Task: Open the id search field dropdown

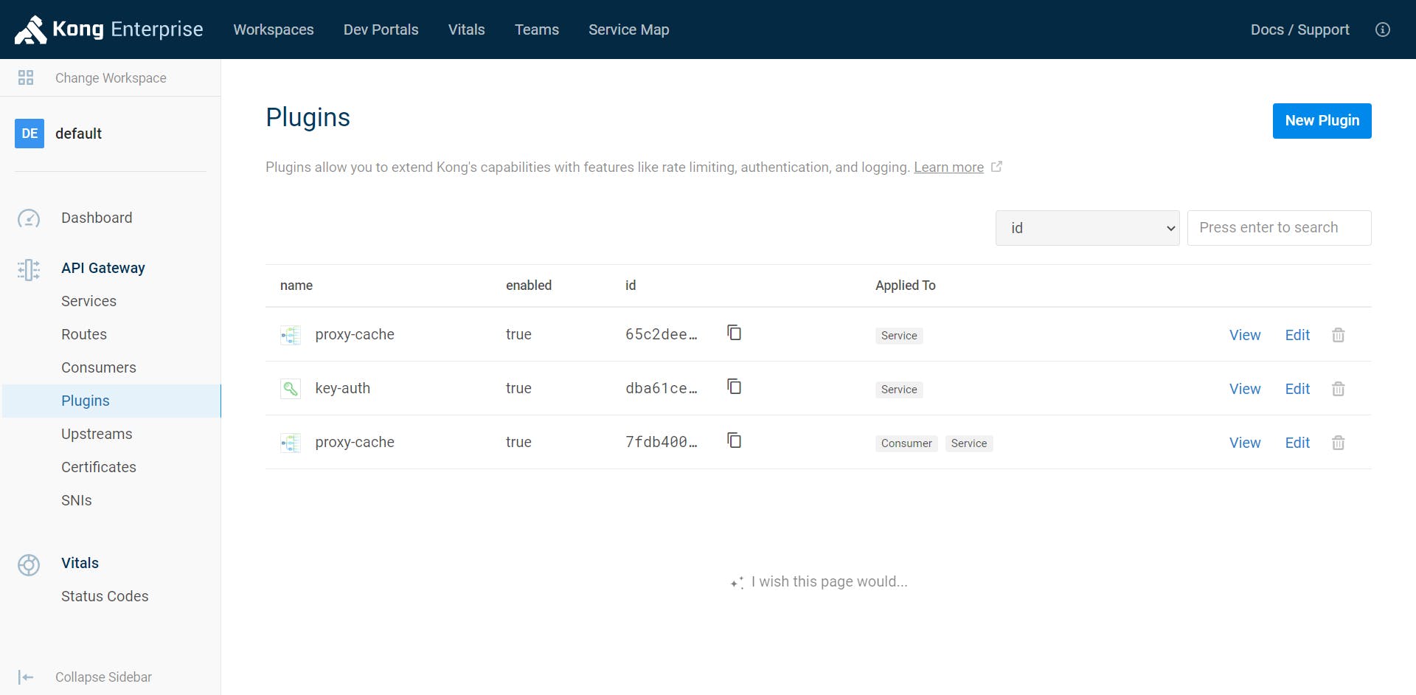Action: click(1087, 228)
